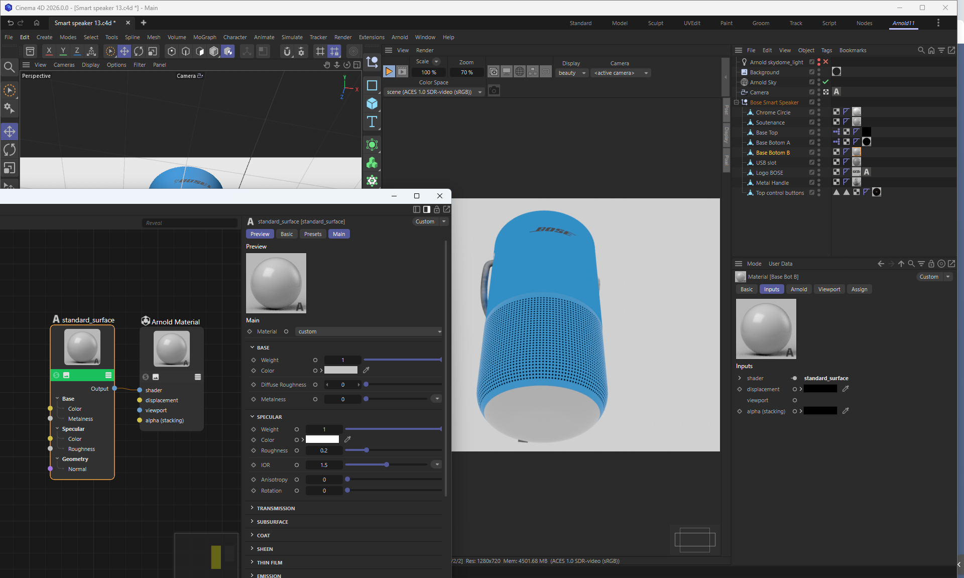Enable snapping magnet icon in toolbar
Viewport: 964px width, 578px height.
click(x=287, y=51)
